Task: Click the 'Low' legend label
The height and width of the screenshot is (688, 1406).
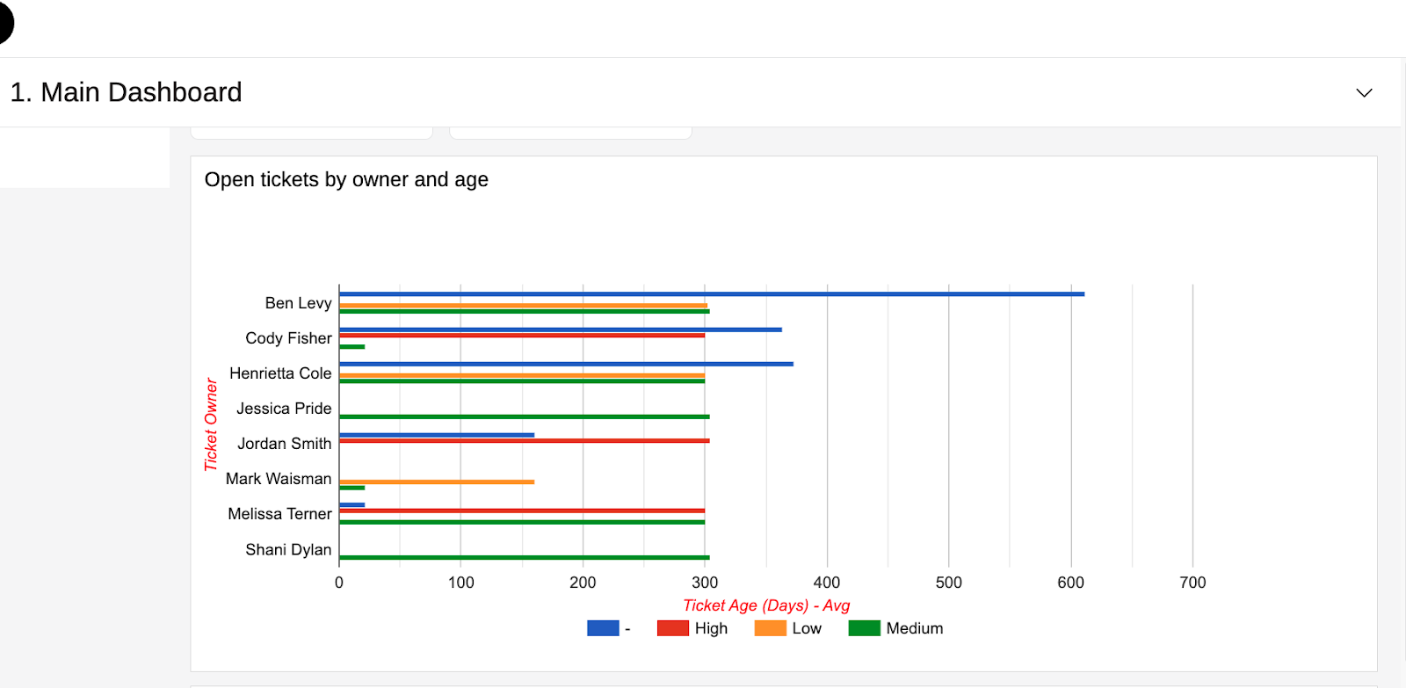Action: (x=807, y=628)
